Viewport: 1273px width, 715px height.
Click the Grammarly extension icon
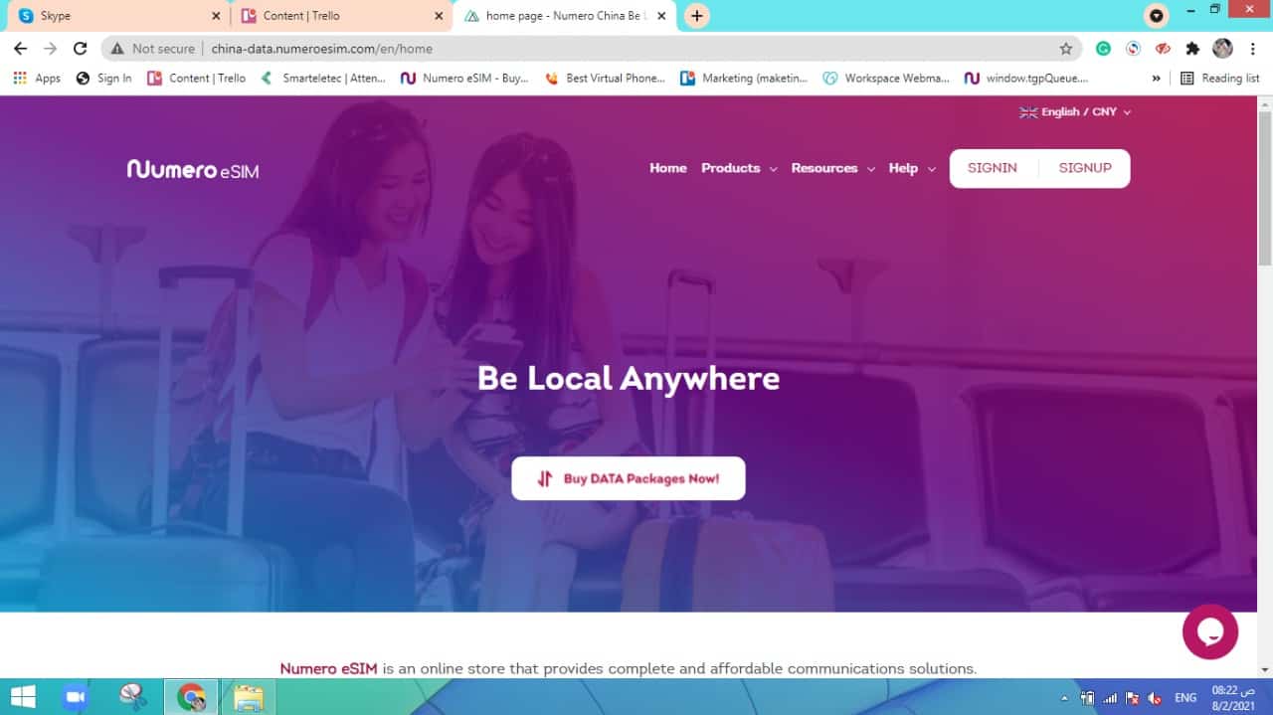pyautogui.click(x=1103, y=49)
